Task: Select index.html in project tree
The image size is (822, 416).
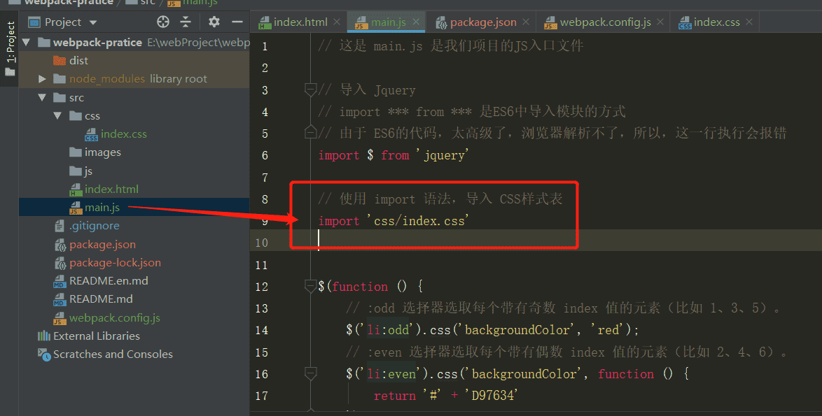Action: (104, 189)
